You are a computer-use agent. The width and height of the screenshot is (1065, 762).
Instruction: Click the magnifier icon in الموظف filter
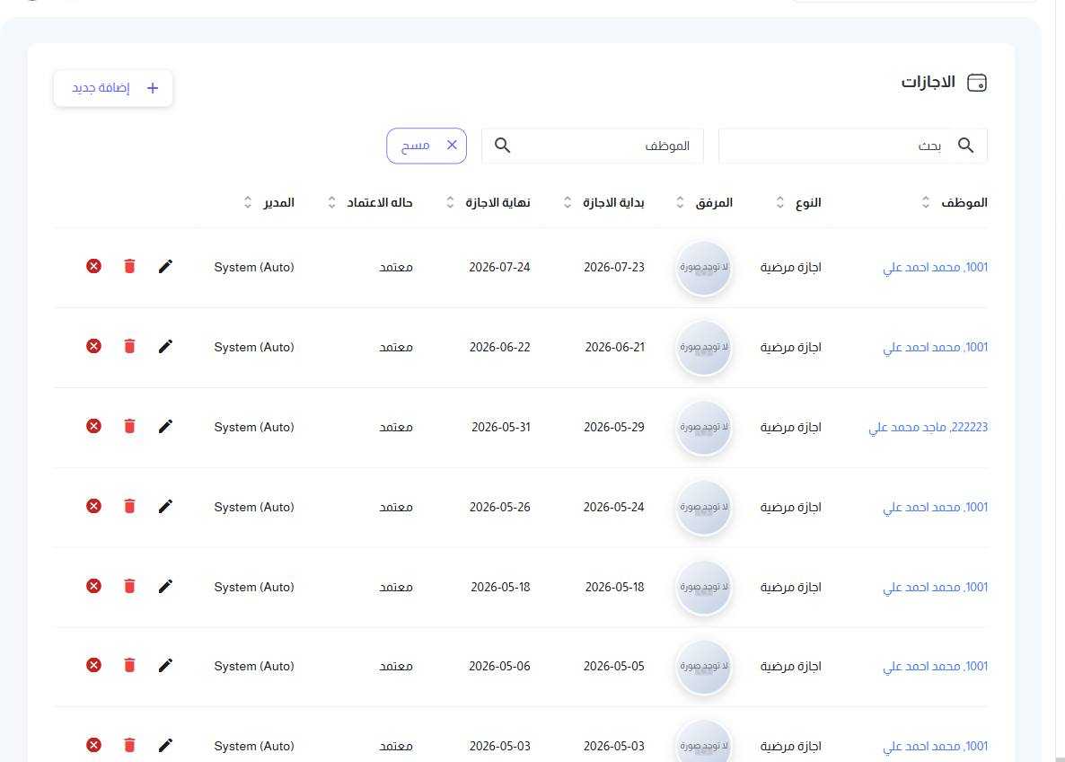point(503,146)
